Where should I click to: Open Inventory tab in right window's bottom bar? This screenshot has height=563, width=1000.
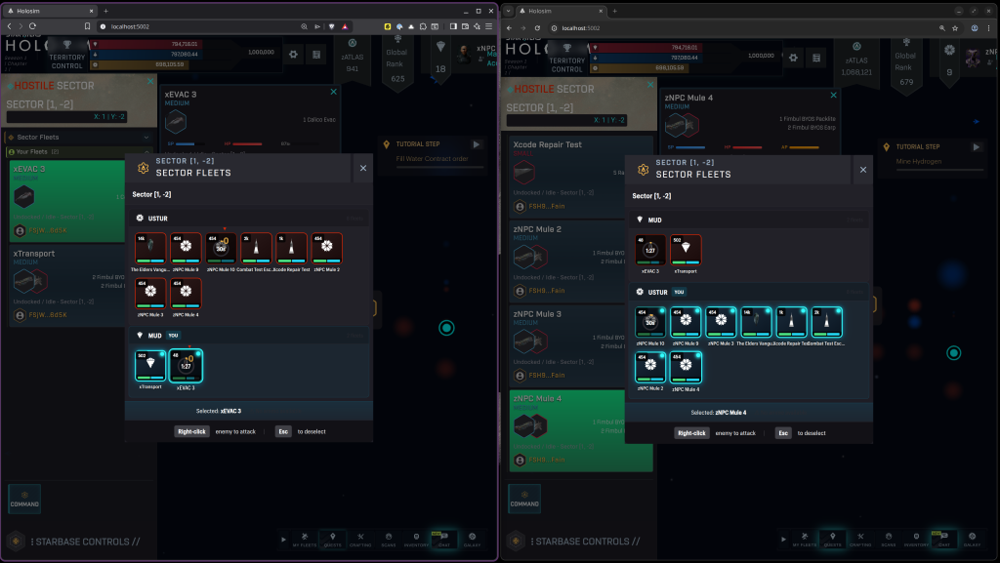pos(915,540)
